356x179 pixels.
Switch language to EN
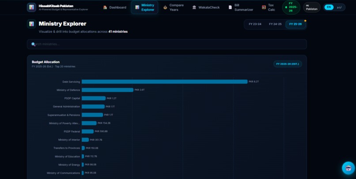point(329,7)
